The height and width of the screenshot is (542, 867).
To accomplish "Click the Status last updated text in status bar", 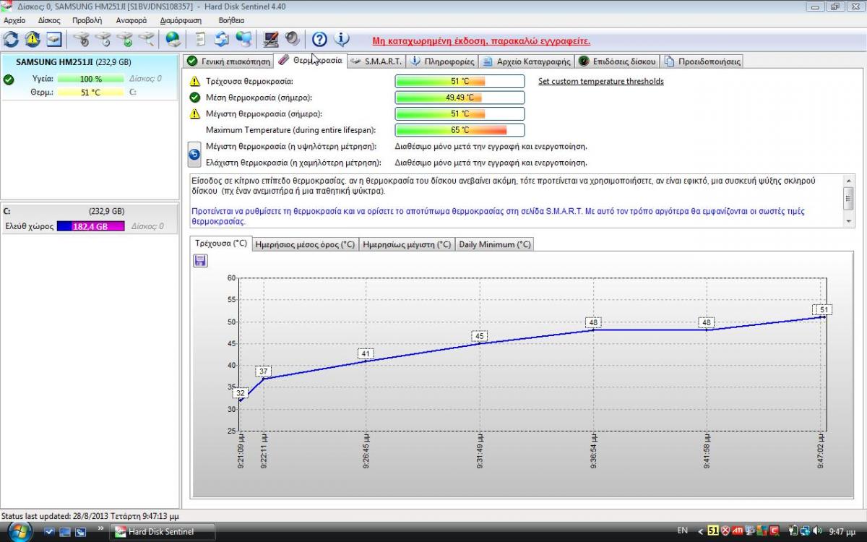I will point(90,516).
